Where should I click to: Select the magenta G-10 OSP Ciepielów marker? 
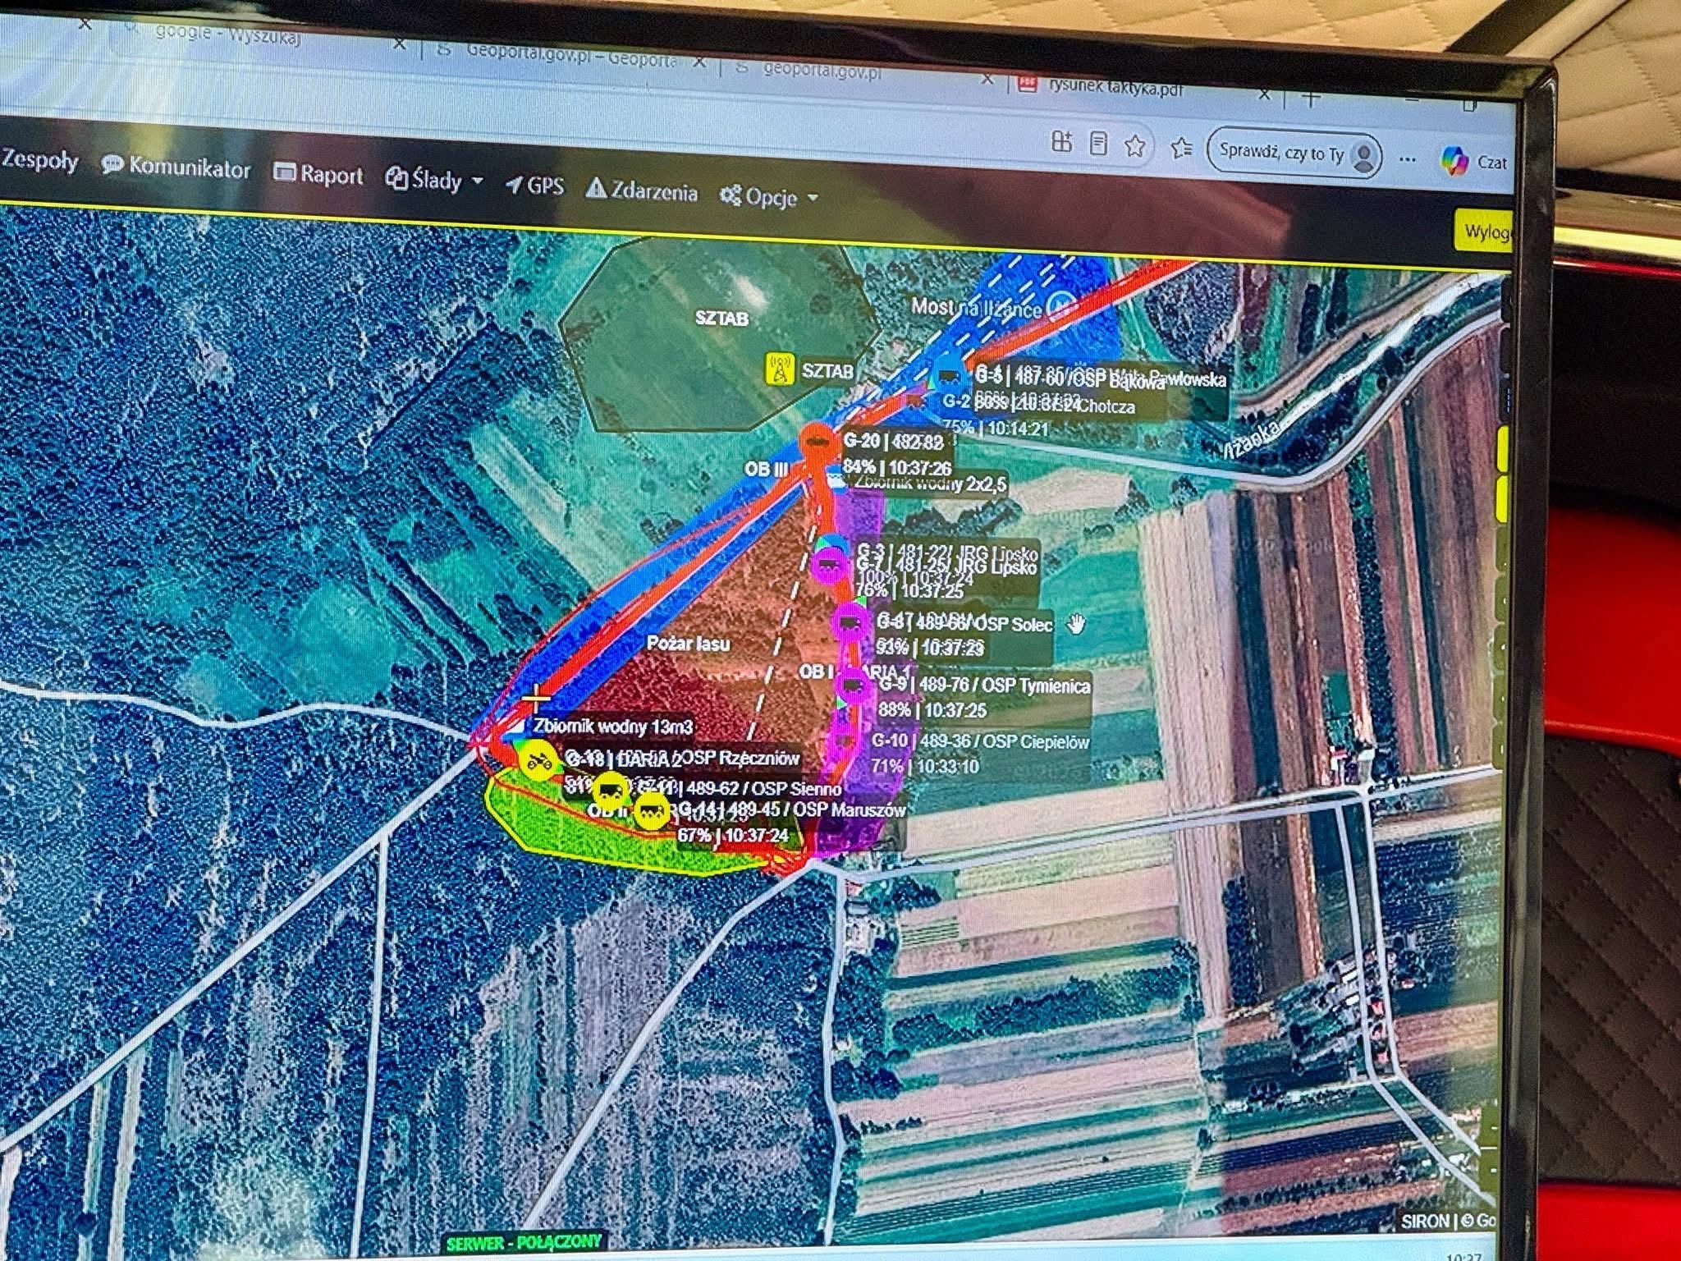point(845,741)
